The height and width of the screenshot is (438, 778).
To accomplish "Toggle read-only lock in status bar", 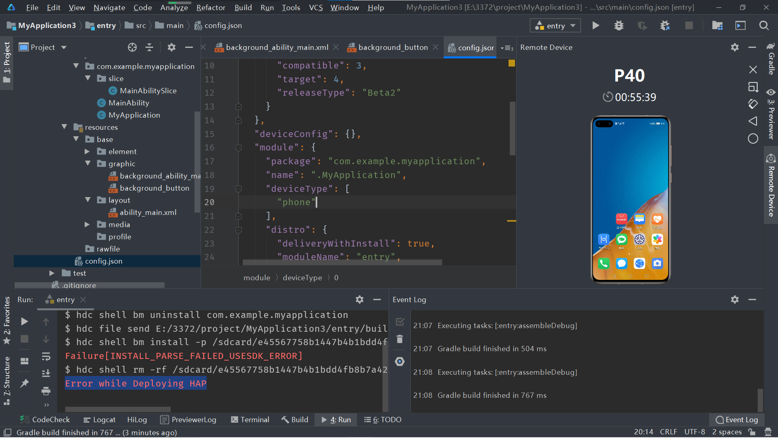I will tap(752, 432).
